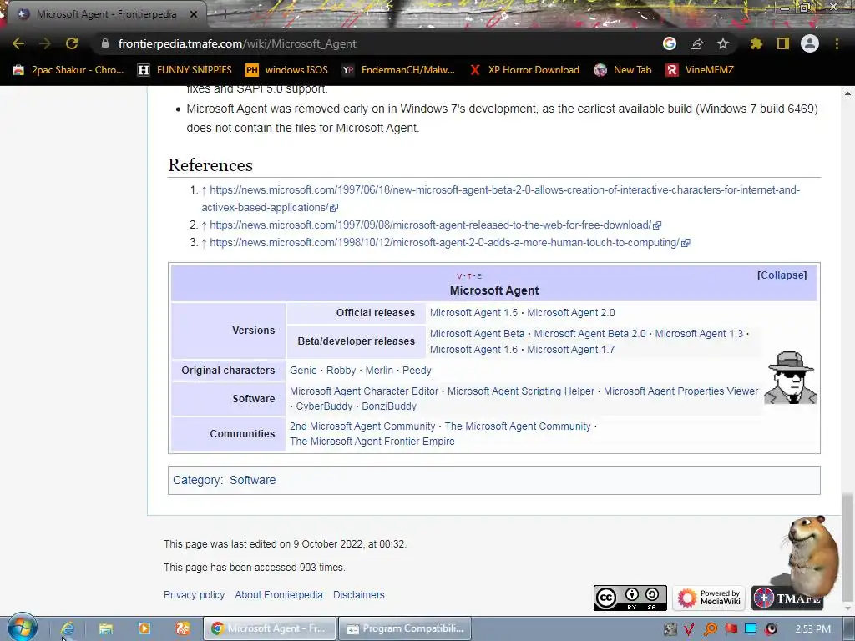Open the Privacy policy footer link
This screenshot has width=855, height=641.
pyautogui.click(x=194, y=594)
